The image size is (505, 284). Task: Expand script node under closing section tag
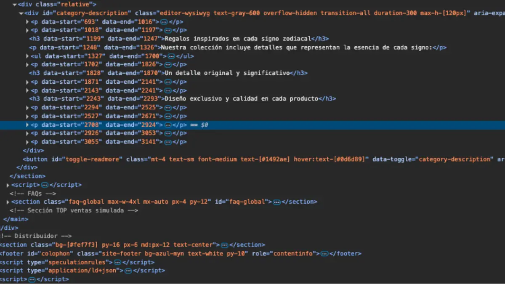click(8, 185)
